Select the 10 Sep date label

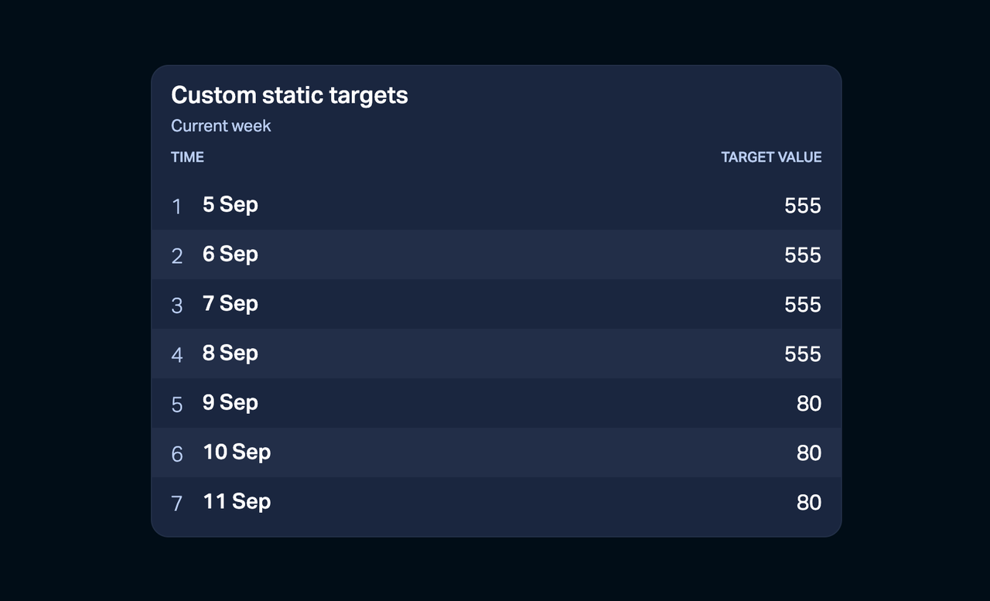click(236, 452)
